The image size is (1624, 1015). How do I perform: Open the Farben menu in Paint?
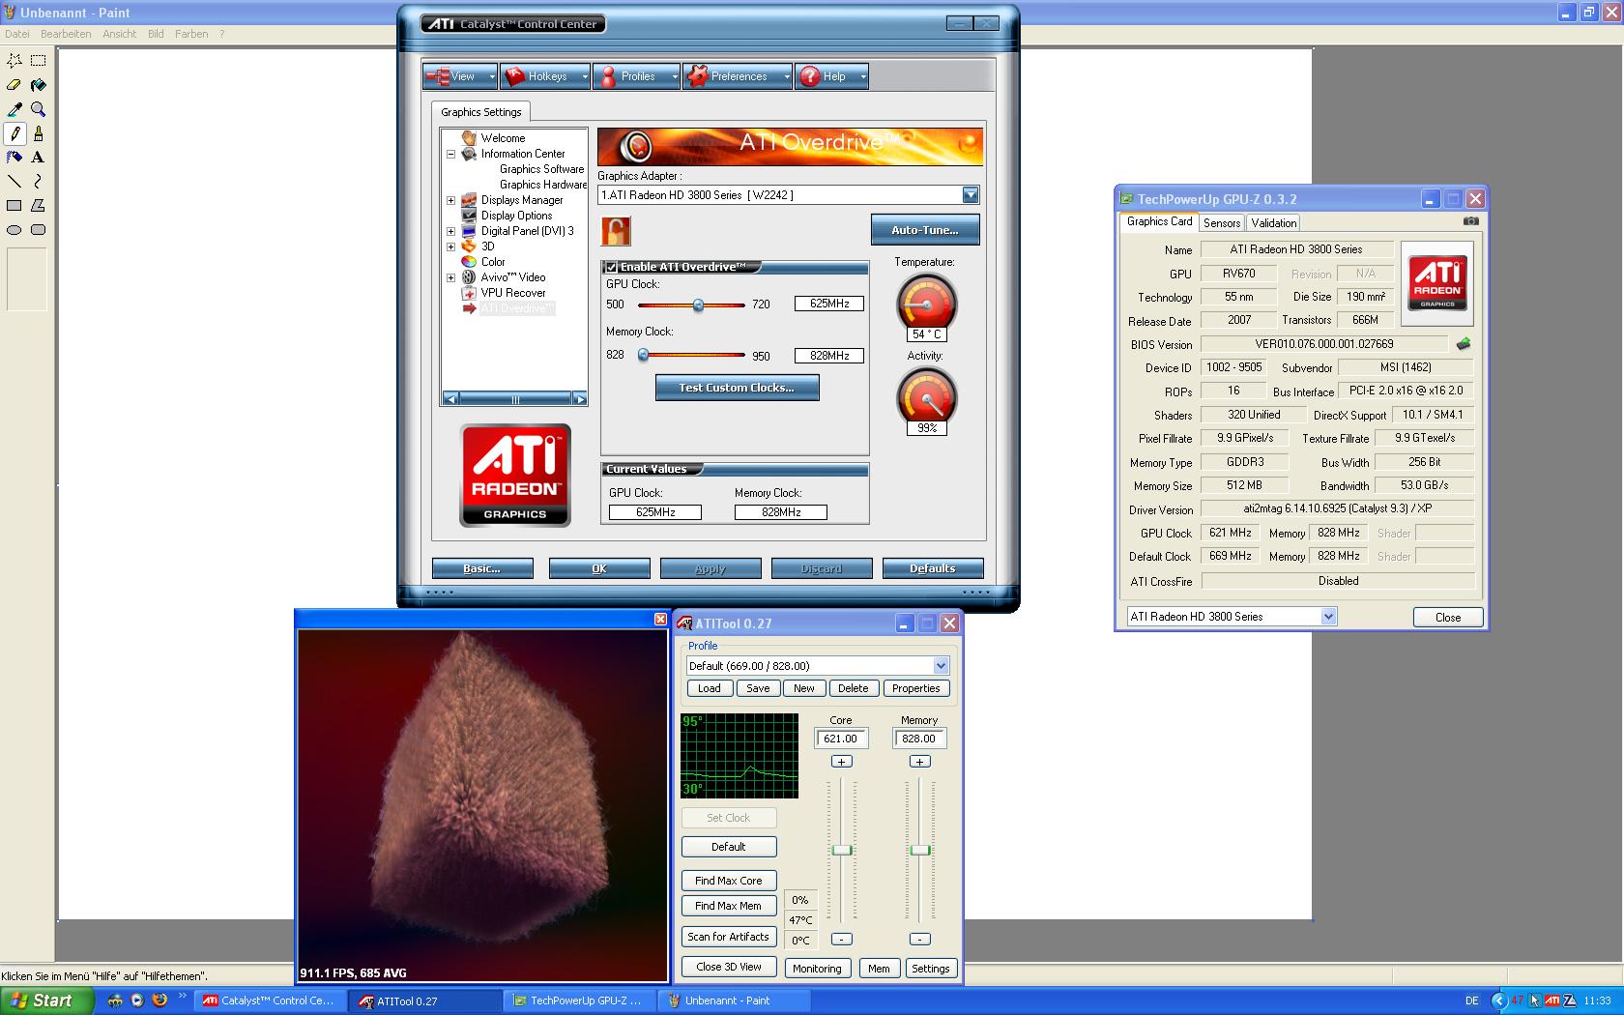click(191, 34)
